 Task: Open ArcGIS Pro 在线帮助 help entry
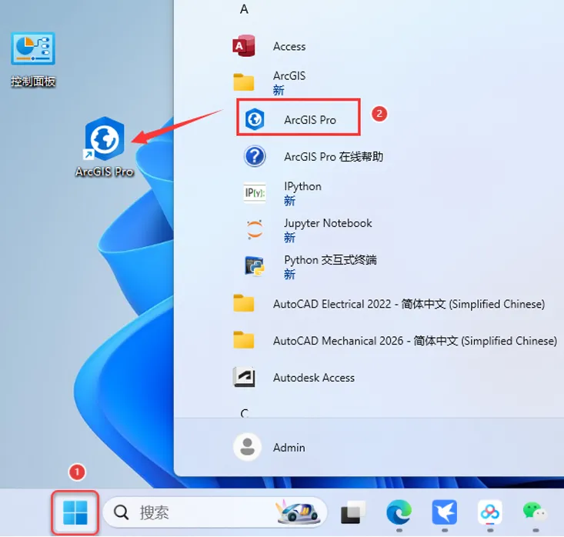click(313, 157)
